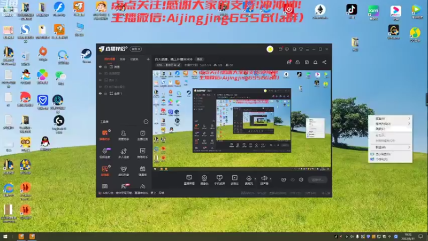Click the start-live pill button
The height and width of the screenshot is (241, 428).
(317, 179)
